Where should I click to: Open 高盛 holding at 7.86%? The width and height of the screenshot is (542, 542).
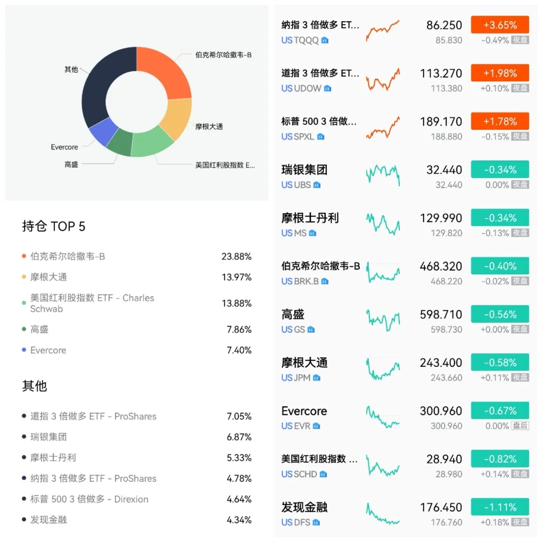click(x=137, y=329)
